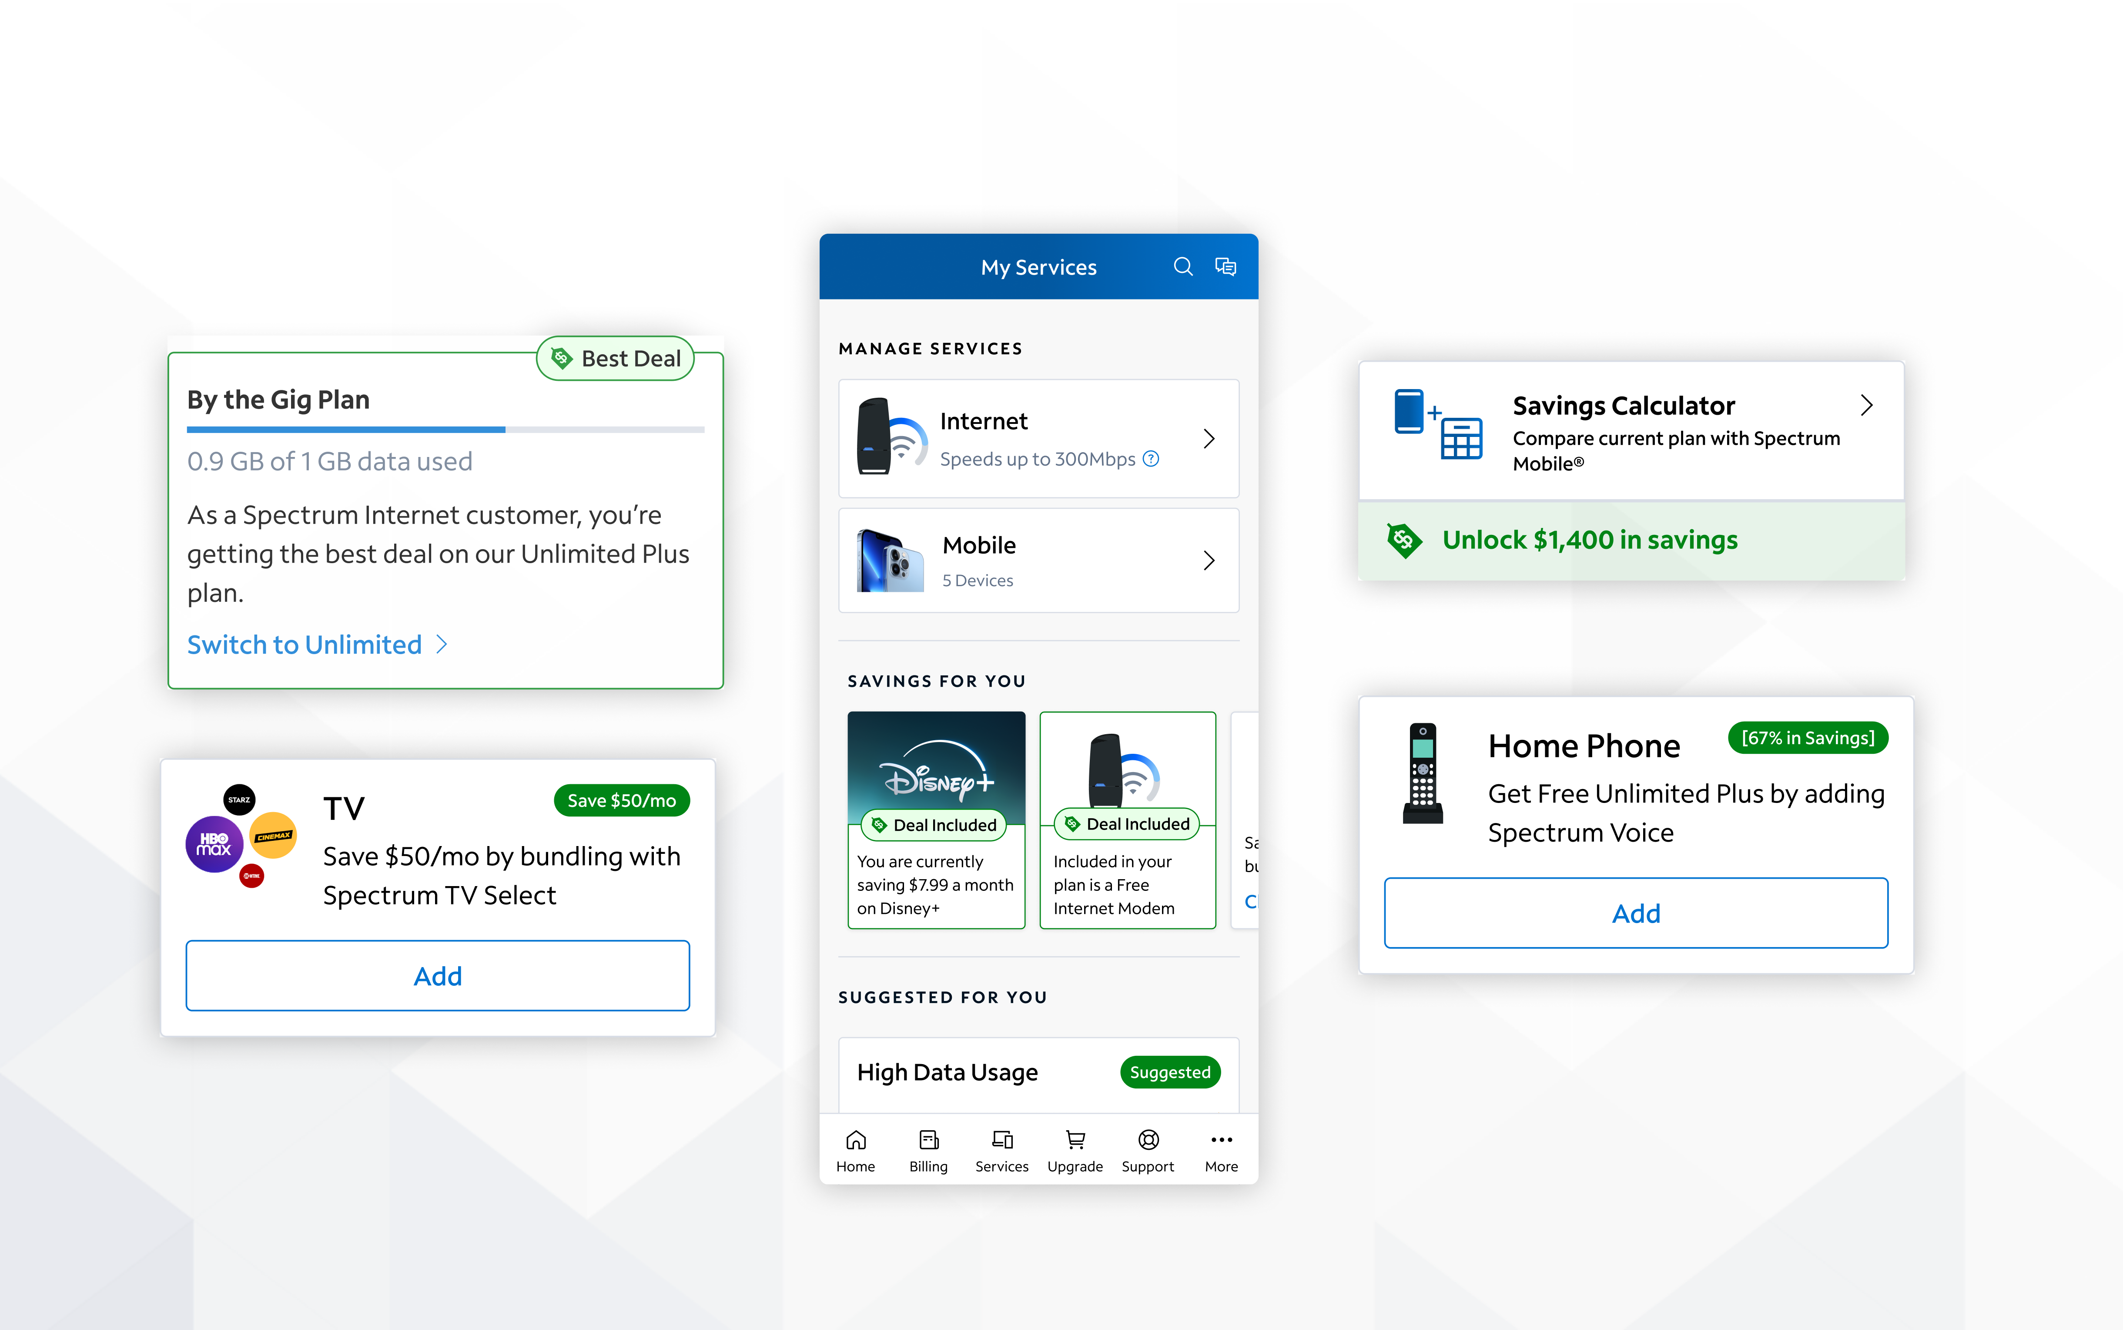The height and width of the screenshot is (1330, 2123).
Task: Click the savings tag icon beside Unlock $1,400
Action: click(x=1404, y=540)
